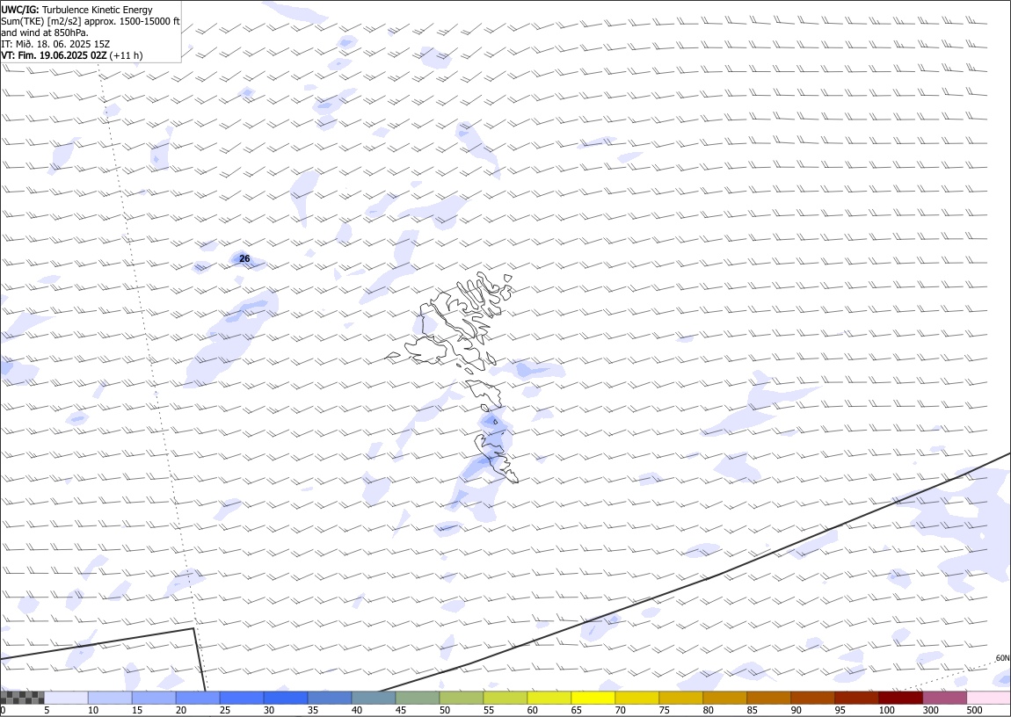Click the checkered legend swatch between 0 and 5
This screenshot has height=717, width=1011.
[x=23, y=698]
